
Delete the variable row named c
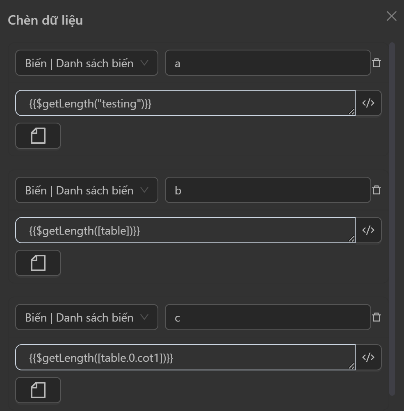coord(376,317)
